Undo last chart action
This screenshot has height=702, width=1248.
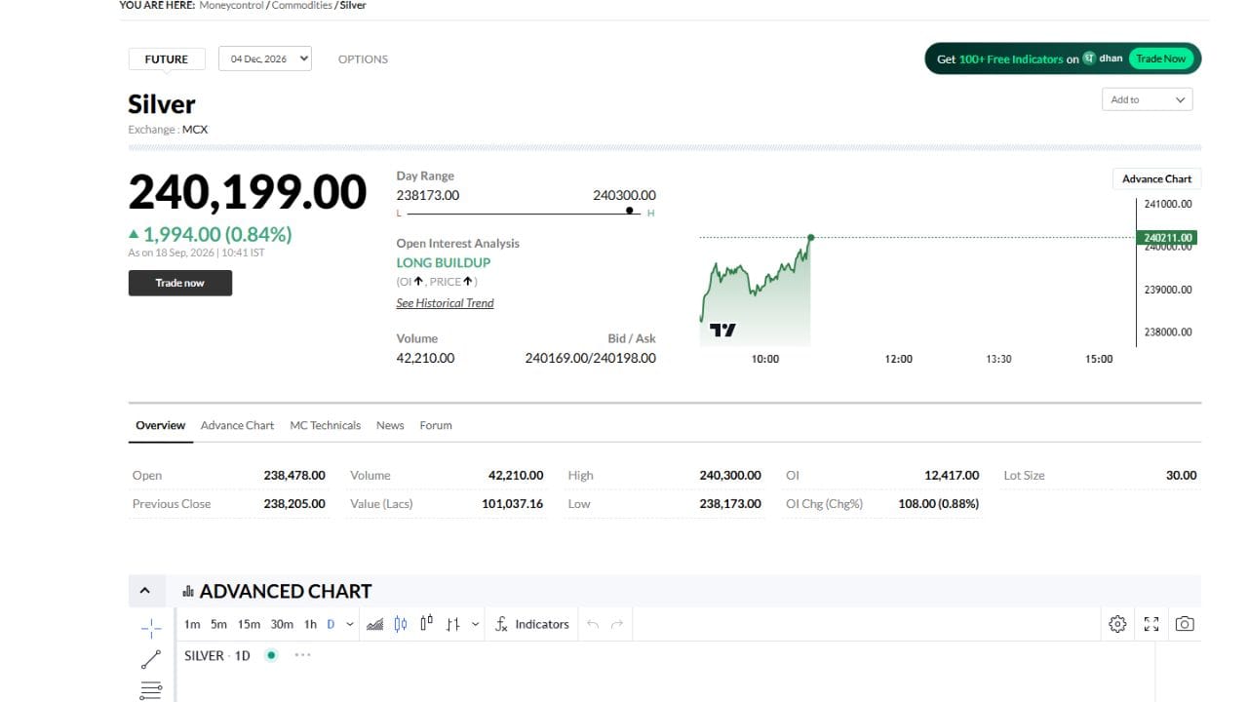point(593,624)
